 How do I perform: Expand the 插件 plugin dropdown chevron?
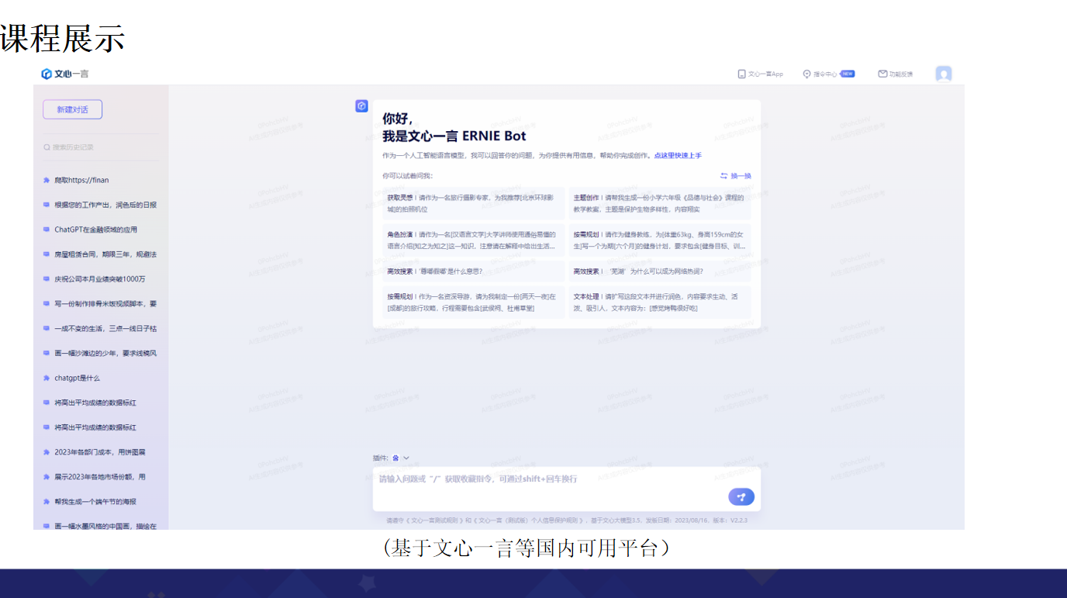click(x=406, y=458)
